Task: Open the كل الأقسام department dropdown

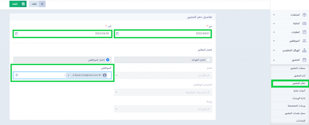Action: 163,75
